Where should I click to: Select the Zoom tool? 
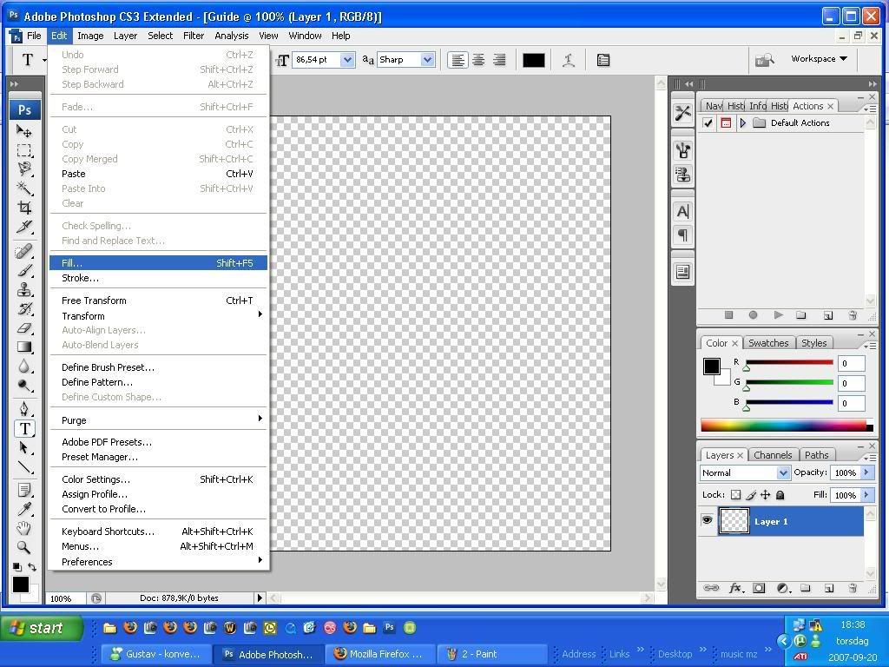pos(23,547)
